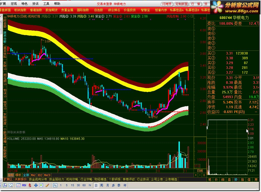Screen dimensions: 261x192
Task: Open the 综合排名 tab
Action: pos(114,10)
